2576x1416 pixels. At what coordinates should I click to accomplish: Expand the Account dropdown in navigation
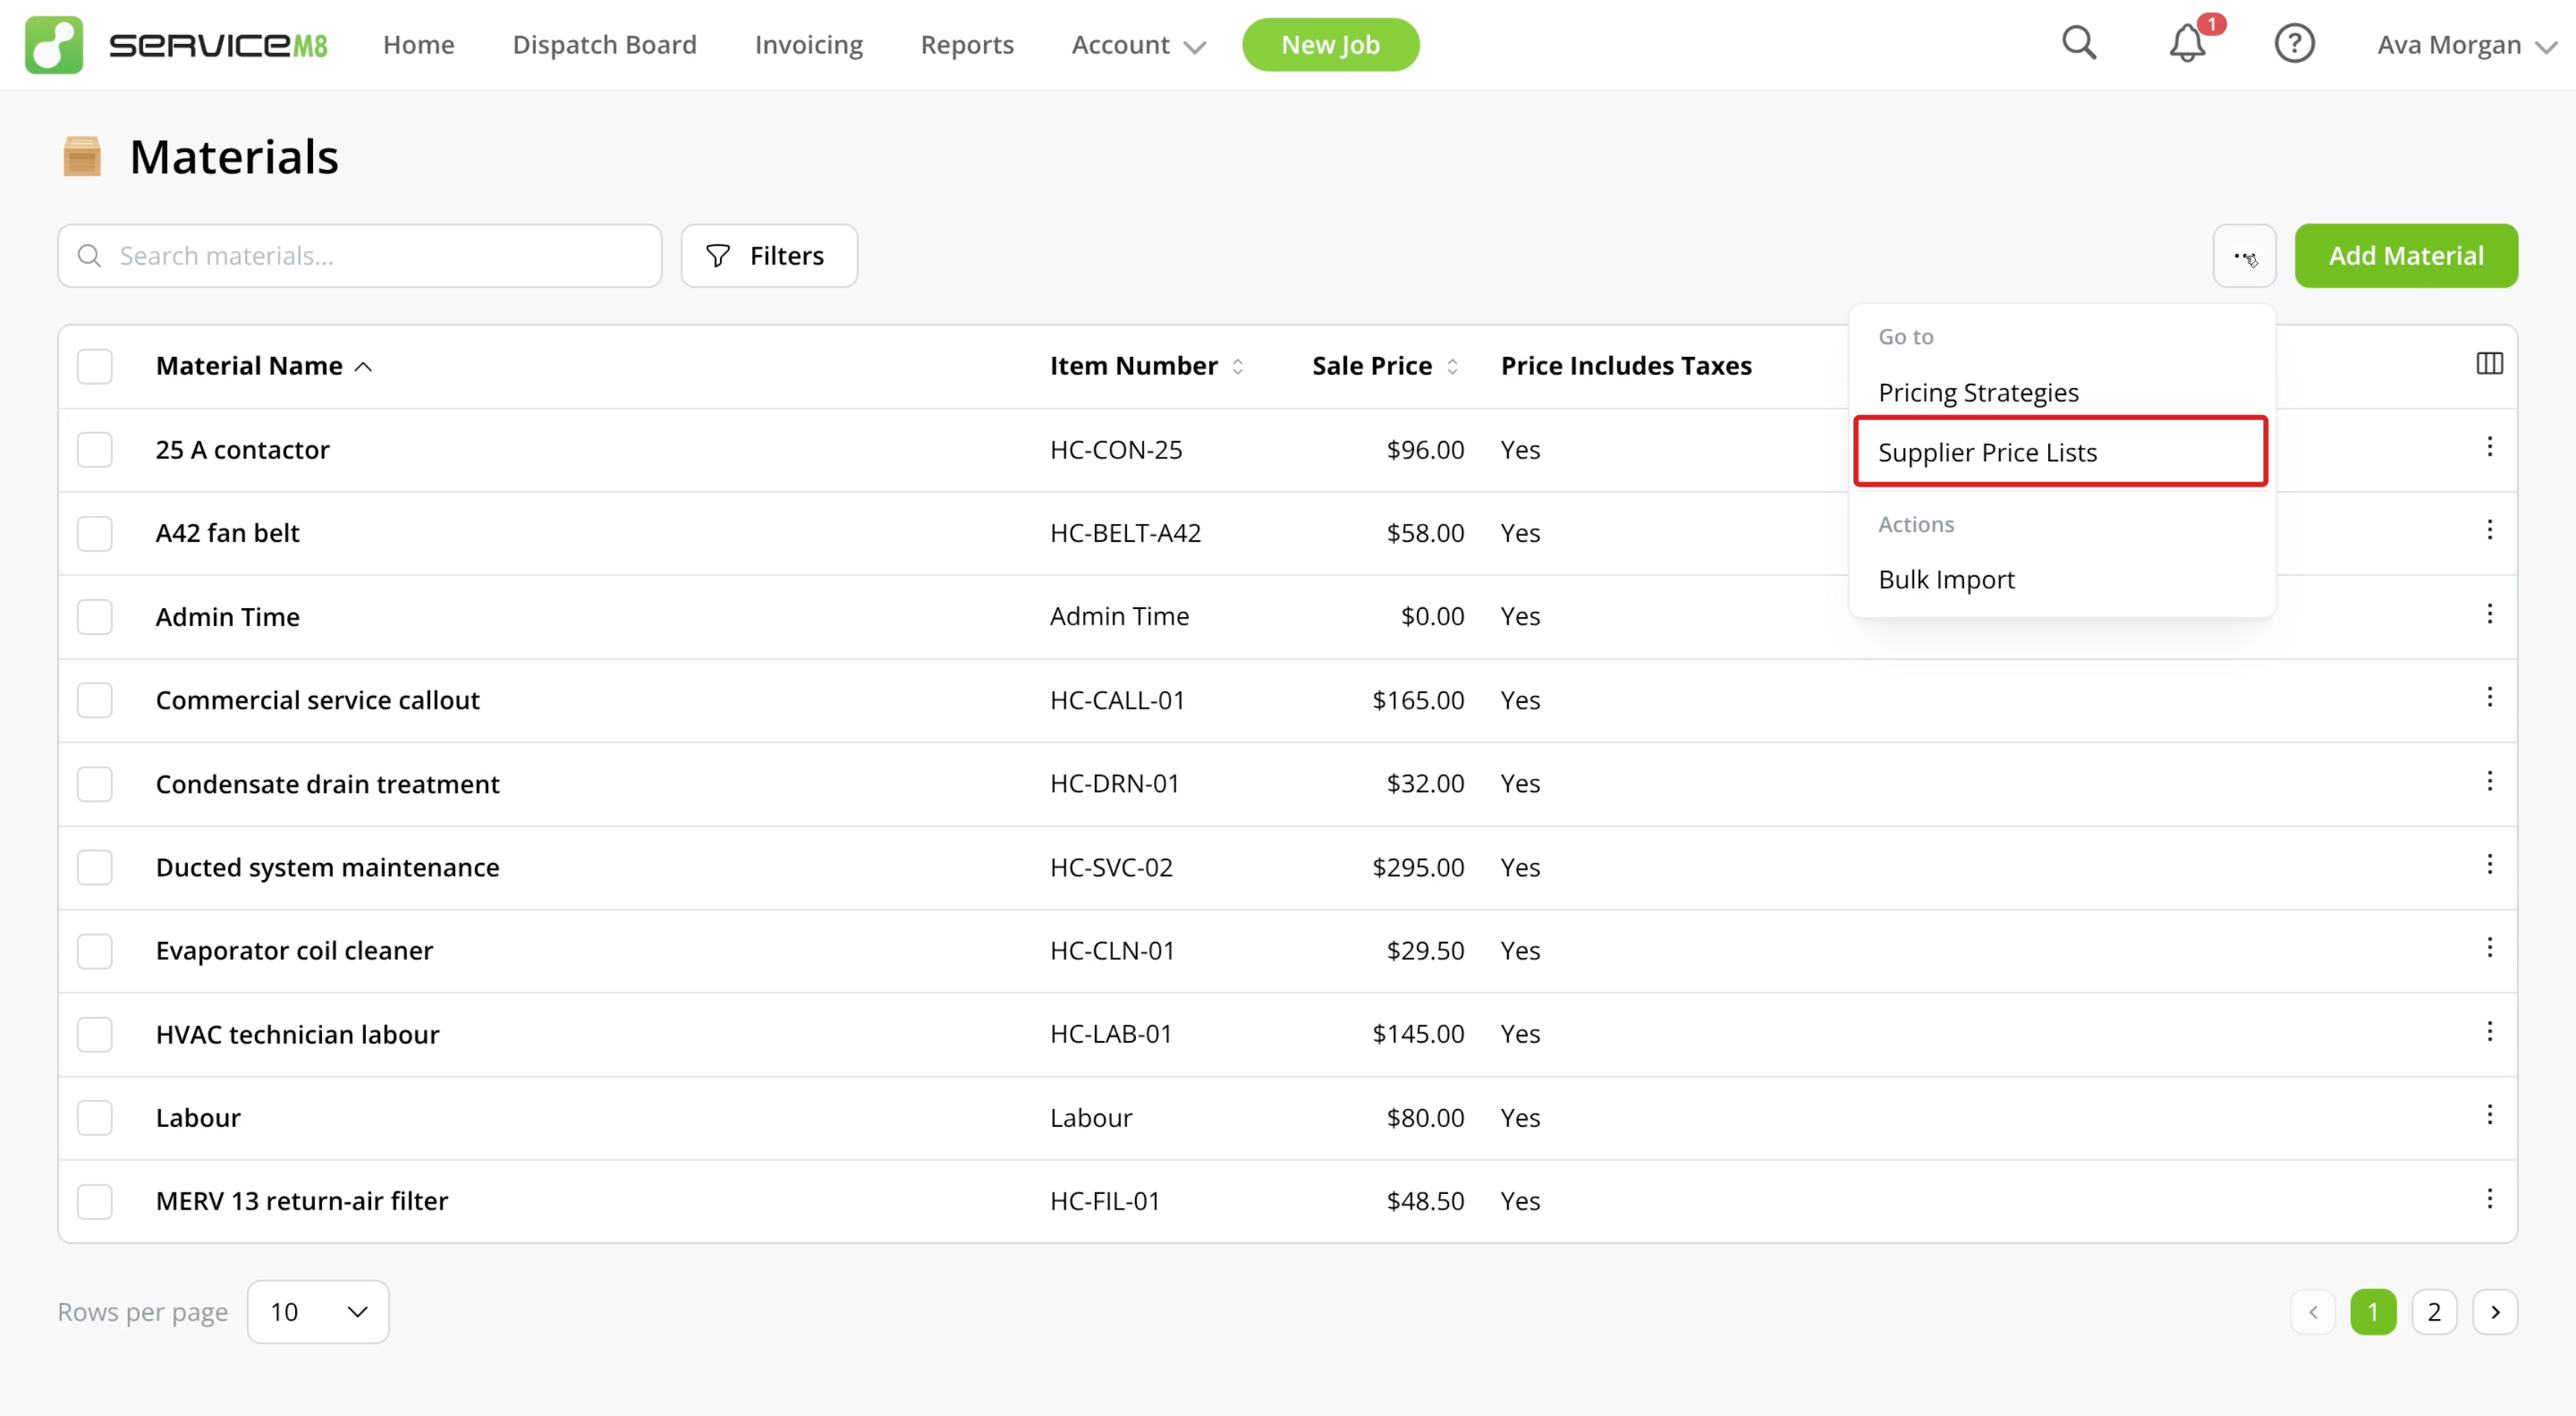click(x=1138, y=45)
